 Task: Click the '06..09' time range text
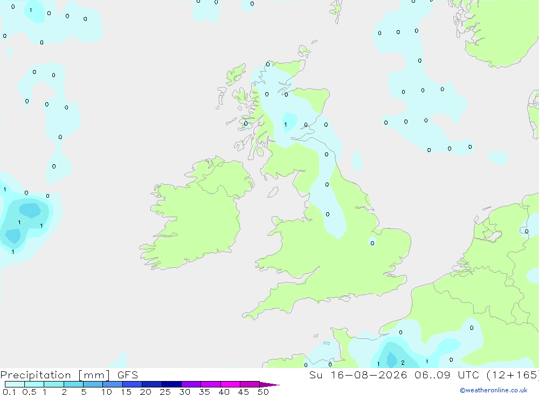point(432,375)
